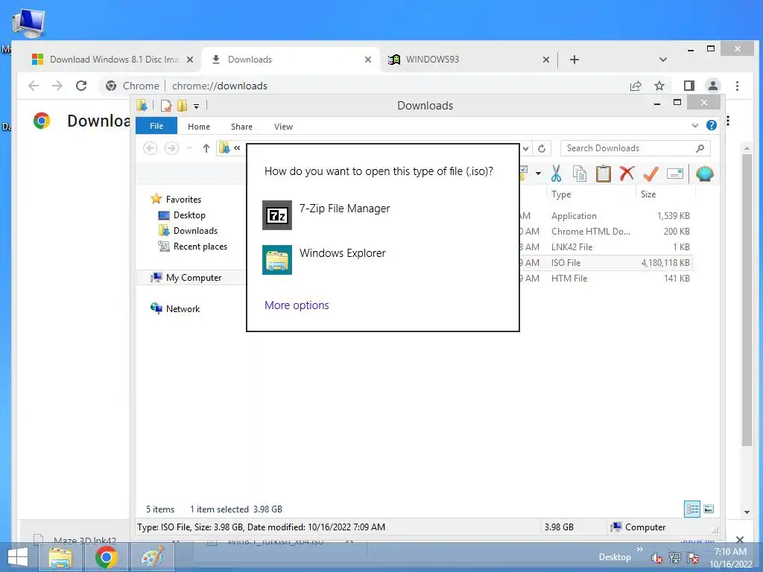Click the Search Downloads field
The width and height of the screenshot is (763, 572).
click(635, 148)
